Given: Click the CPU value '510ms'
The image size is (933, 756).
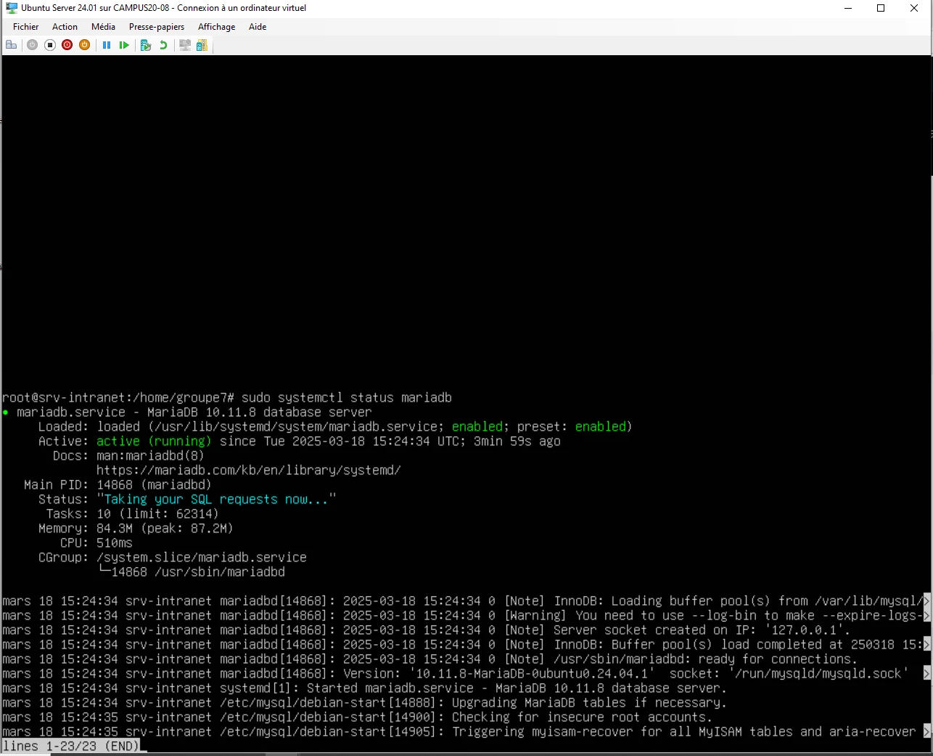Looking at the screenshot, I should (115, 542).
